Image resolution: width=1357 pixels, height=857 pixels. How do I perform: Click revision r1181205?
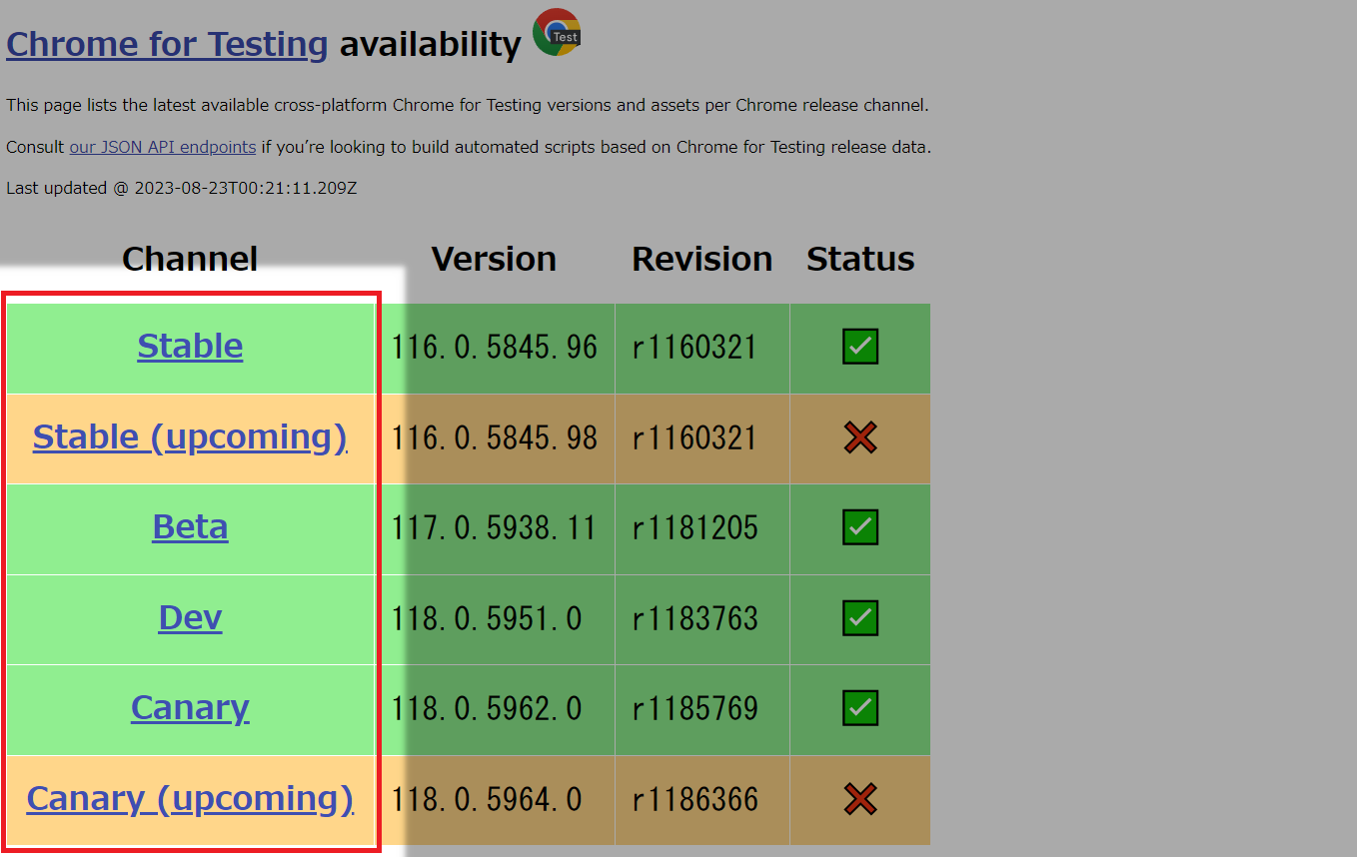coord(694,527)
